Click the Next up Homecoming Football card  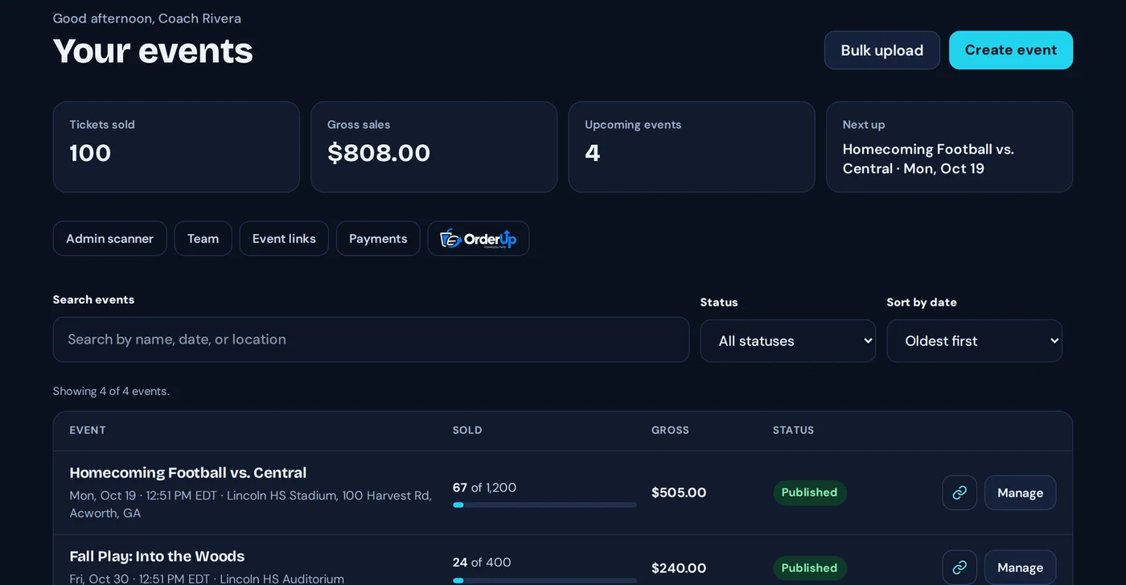[950, 146]
